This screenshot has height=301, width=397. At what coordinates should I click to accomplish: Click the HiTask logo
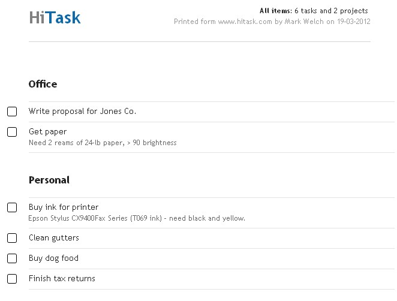(55, 17)
